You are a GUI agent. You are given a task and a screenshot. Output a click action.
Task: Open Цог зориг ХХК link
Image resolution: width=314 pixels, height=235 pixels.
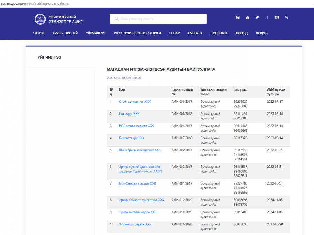(129, 114)
